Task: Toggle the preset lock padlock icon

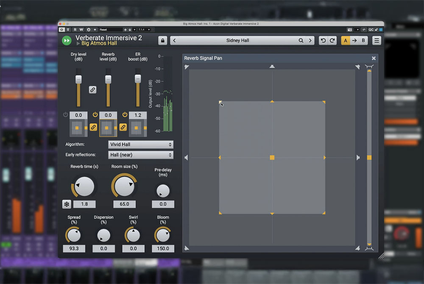Action: 162,41
